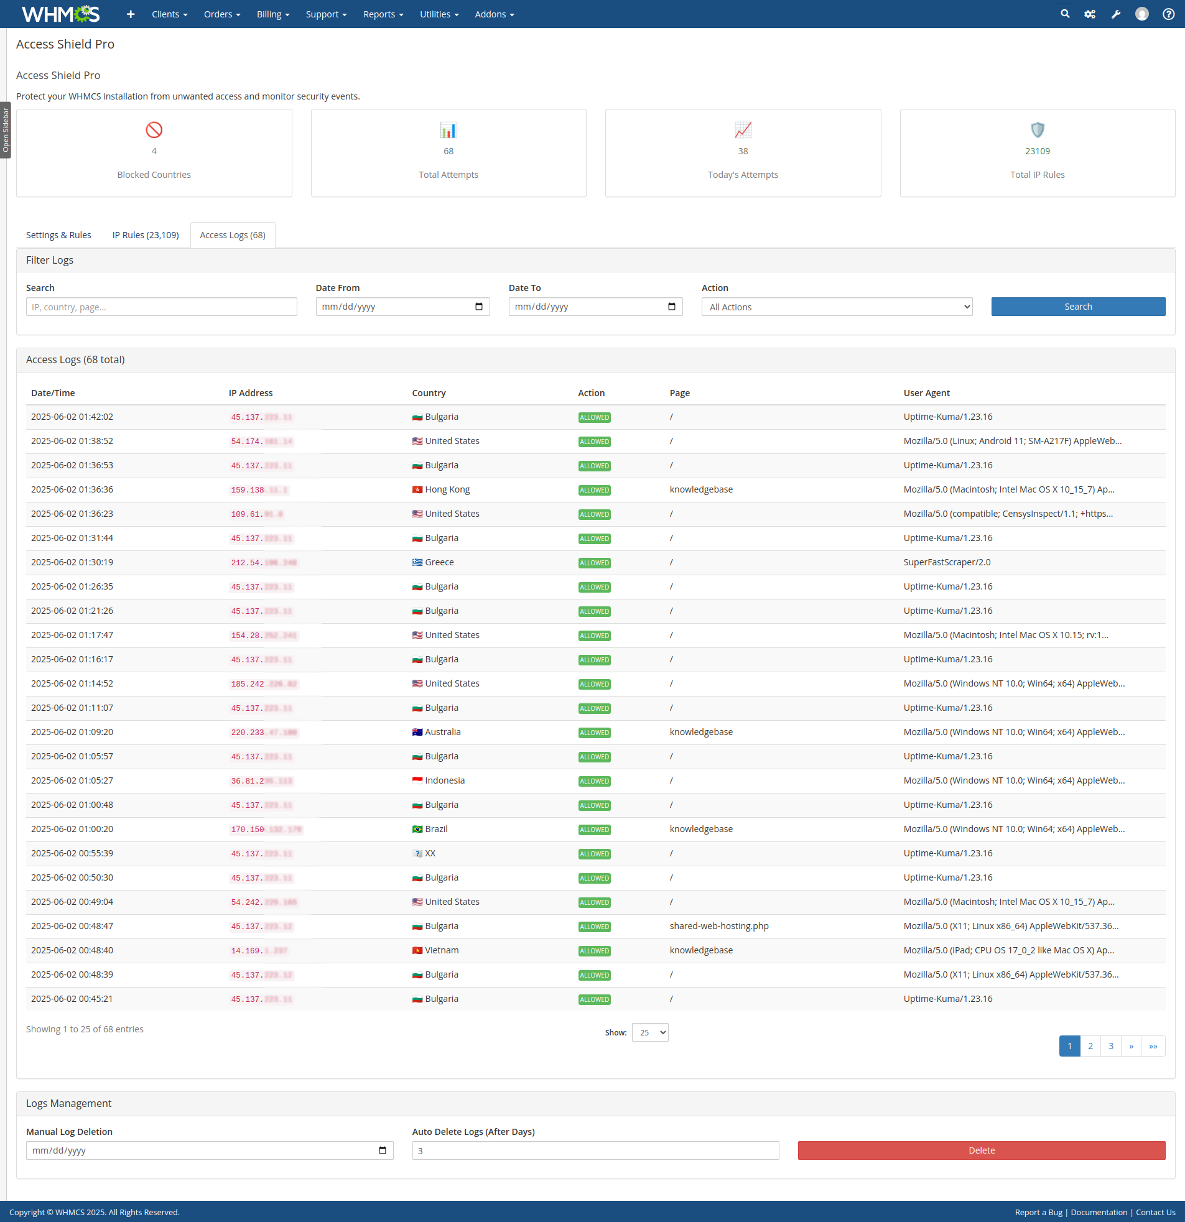Select the Access Logs (68) tab
This screenshot has width=1185, height=1222.
pyautogui.click(x=233, y=235)
